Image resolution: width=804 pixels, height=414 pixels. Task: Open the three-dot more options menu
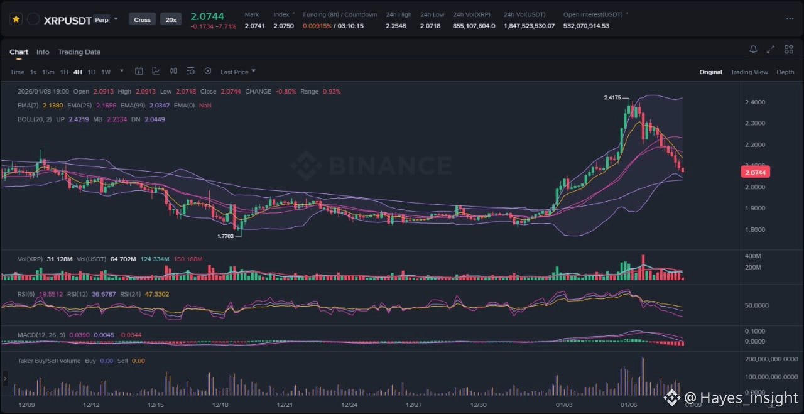coord(790,19)
